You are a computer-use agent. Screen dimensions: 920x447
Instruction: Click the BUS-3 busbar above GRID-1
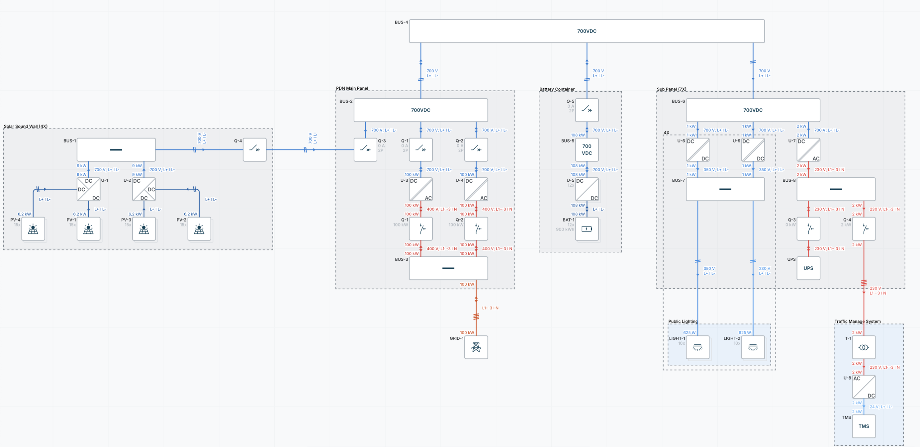coord(448,268)
